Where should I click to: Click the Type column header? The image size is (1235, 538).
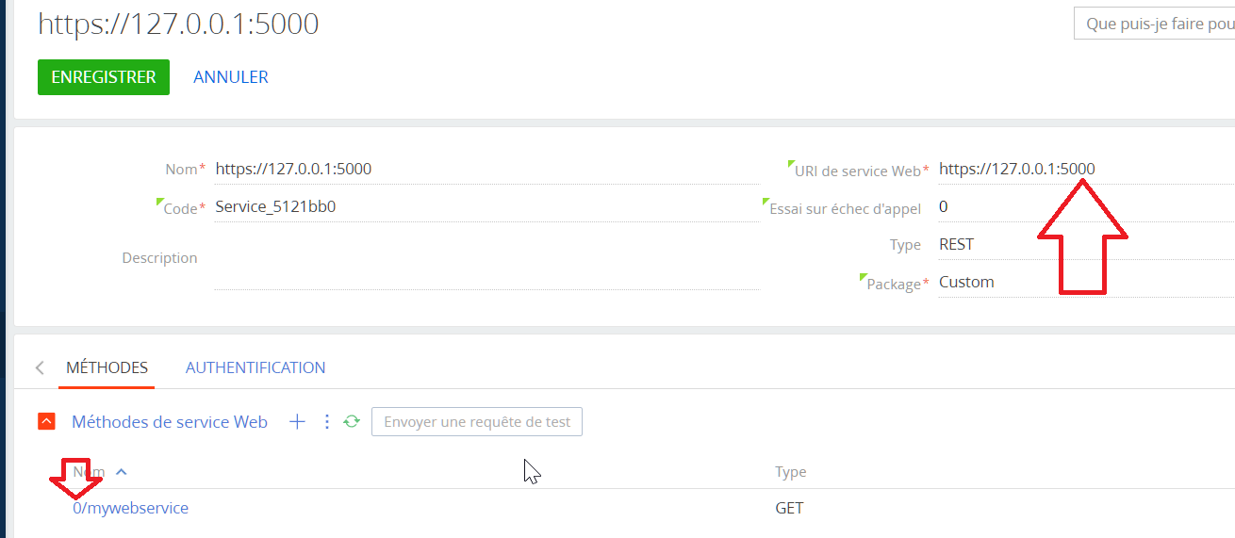pos(790,472)
